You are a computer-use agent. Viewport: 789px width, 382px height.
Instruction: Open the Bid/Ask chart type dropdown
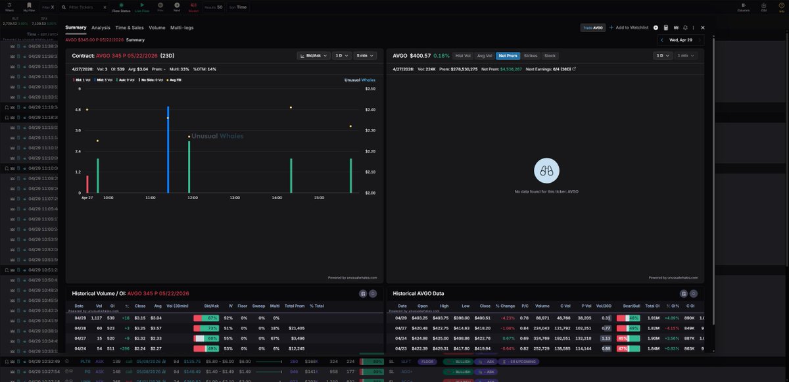(x=313, y=56)
